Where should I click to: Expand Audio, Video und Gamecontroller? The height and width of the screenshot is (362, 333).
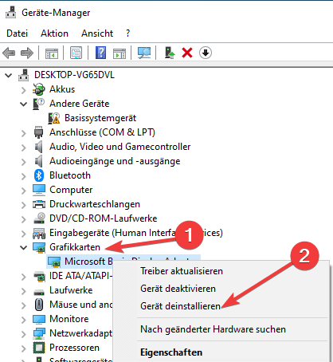[24, 148]
